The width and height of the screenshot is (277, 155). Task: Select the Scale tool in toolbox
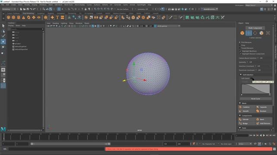3,53
